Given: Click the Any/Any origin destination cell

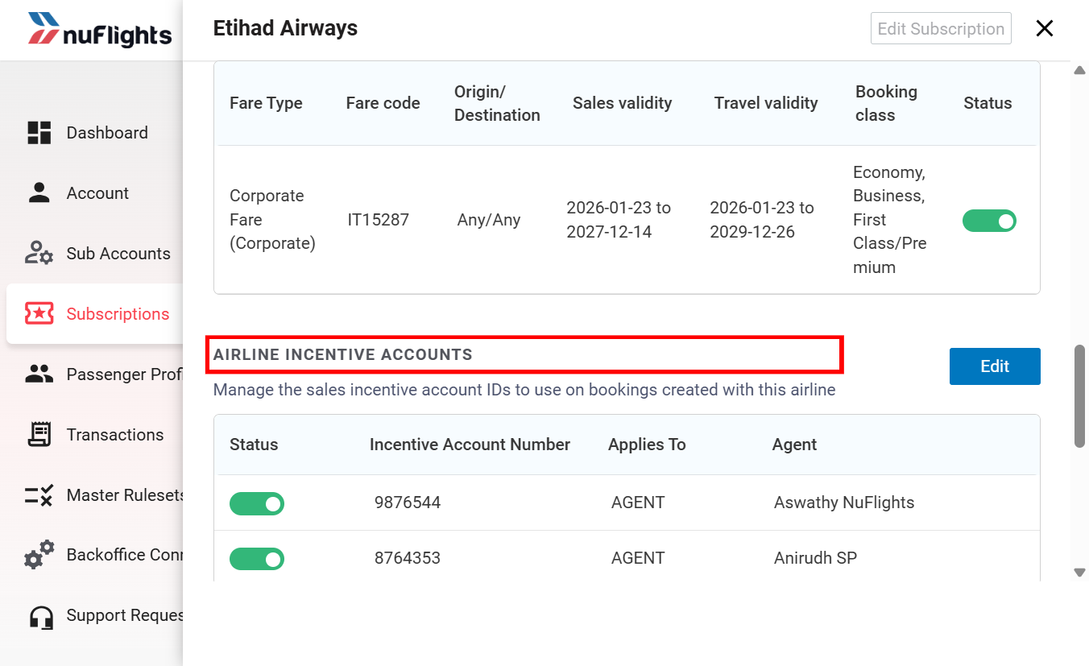Looking at the screenshot, I should 489,220.
